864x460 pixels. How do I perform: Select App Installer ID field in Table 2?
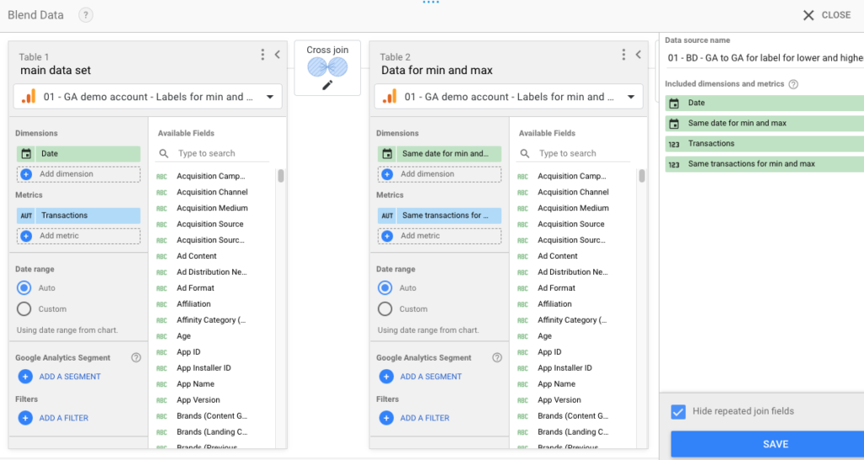564,367
